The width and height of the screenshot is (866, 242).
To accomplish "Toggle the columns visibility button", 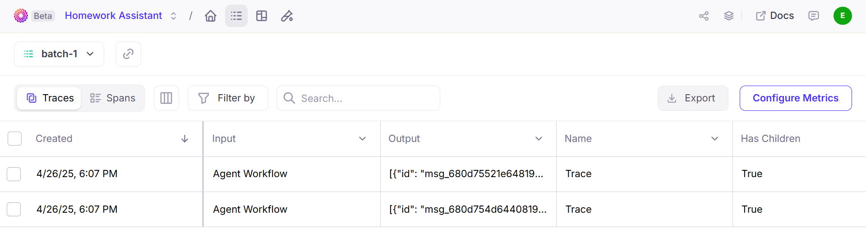I will (x=166, y=98).
